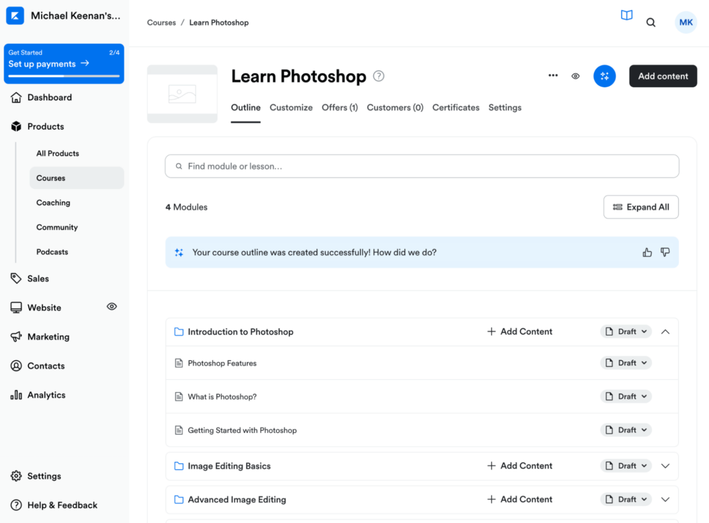Add Content to Image Editing Basics
This screenshot has height=523, width=709.
coord(519,466)
